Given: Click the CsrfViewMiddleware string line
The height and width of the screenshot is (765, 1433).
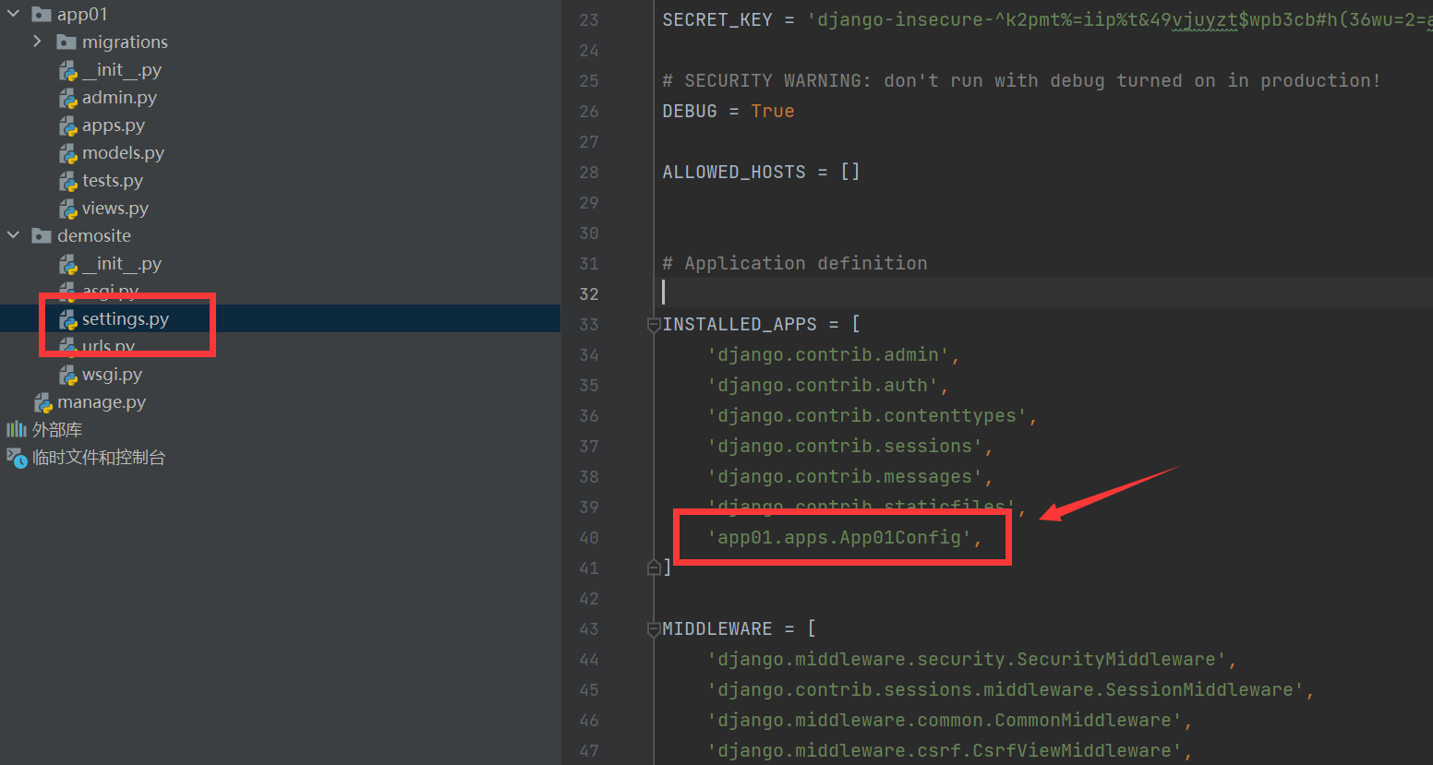Looking at the screenshot, I should click(x=945, y=750).
